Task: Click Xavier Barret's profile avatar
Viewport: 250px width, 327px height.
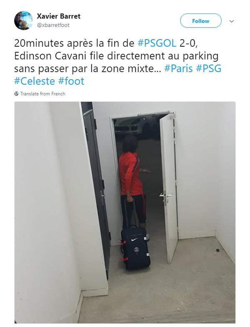Action: tap(23, 20)
